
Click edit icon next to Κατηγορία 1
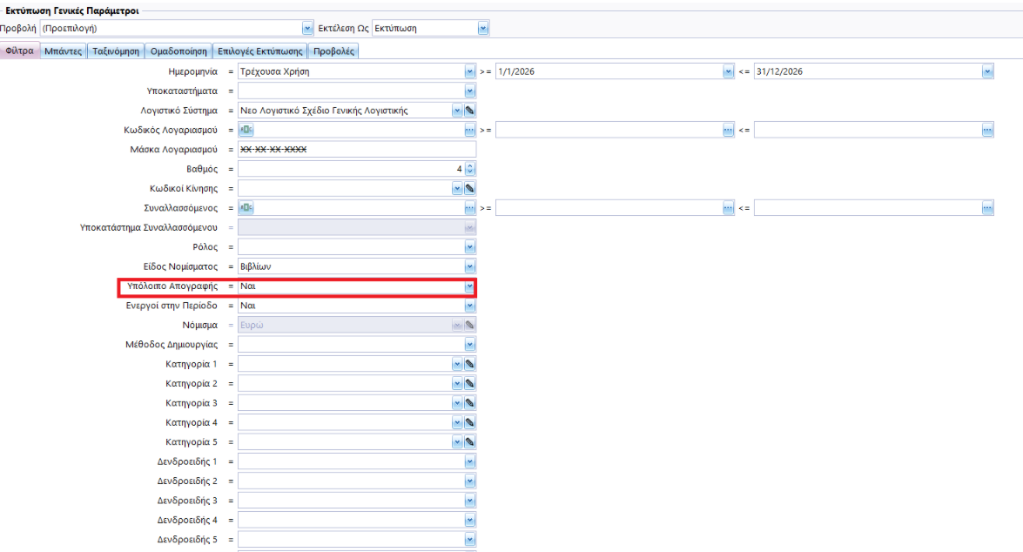[469, 364]
